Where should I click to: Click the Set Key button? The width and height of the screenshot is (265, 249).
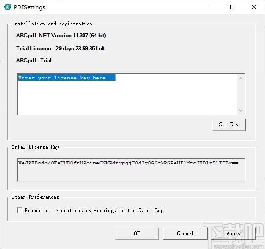tap(229, 125)
